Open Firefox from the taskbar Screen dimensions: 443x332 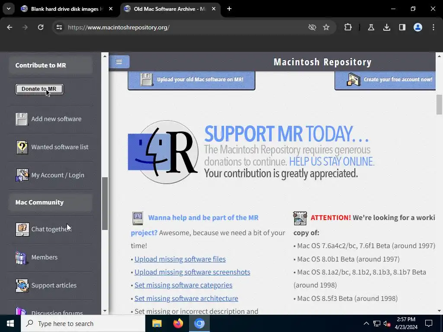click(178, 323)
